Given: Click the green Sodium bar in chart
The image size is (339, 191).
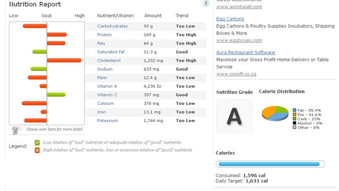Looking at the screenshot, I should tap(39, 69).
